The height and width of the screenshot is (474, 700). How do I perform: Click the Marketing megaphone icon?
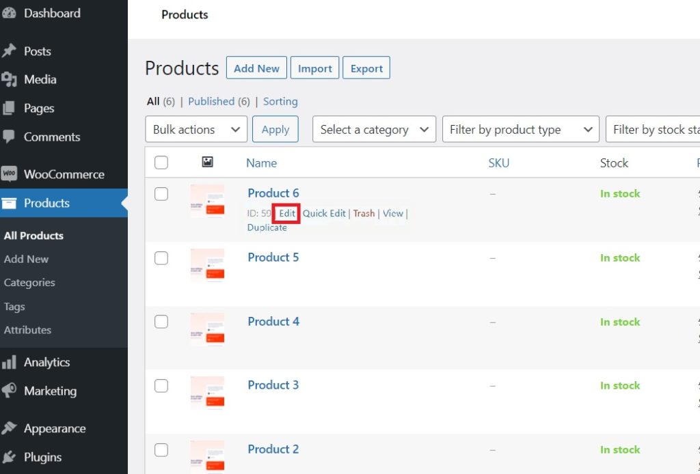[x=8, y=391]
